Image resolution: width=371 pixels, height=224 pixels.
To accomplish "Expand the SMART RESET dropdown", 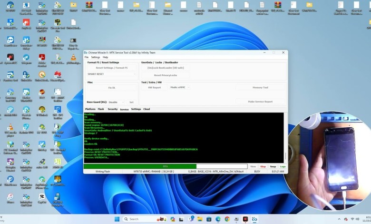I will click(x=111, y=74).
